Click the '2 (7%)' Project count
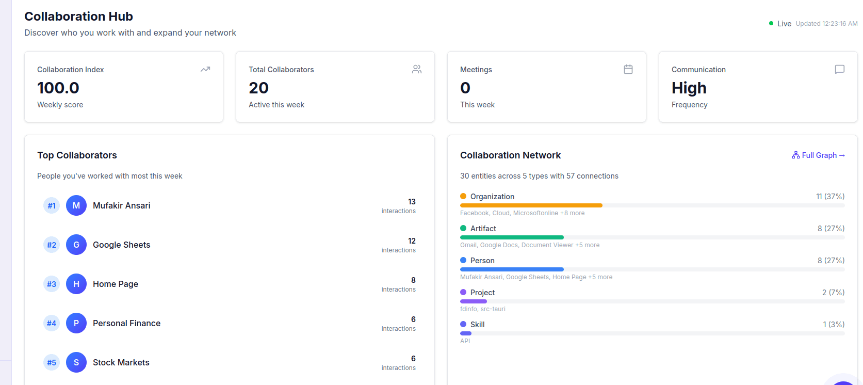The image size is (863, 385). point(834,293)
